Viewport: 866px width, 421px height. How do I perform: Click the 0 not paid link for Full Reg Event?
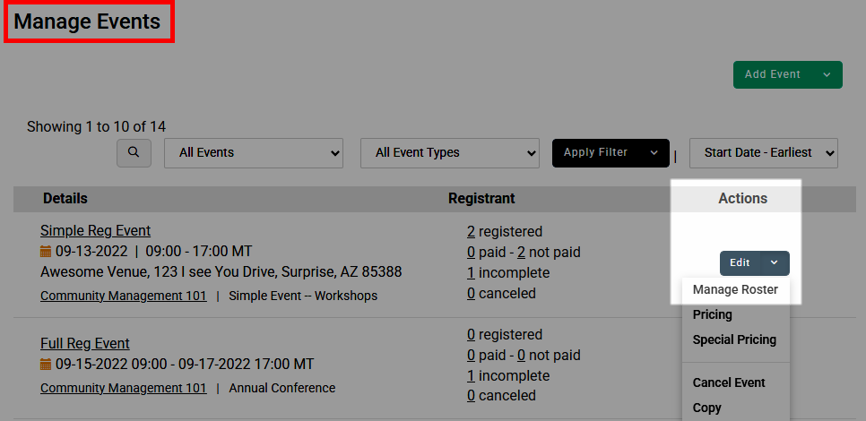521,355
